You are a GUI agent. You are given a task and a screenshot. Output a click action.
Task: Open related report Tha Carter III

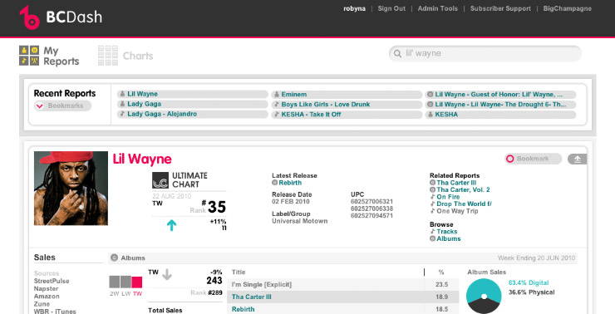click(x=456, y=183)
